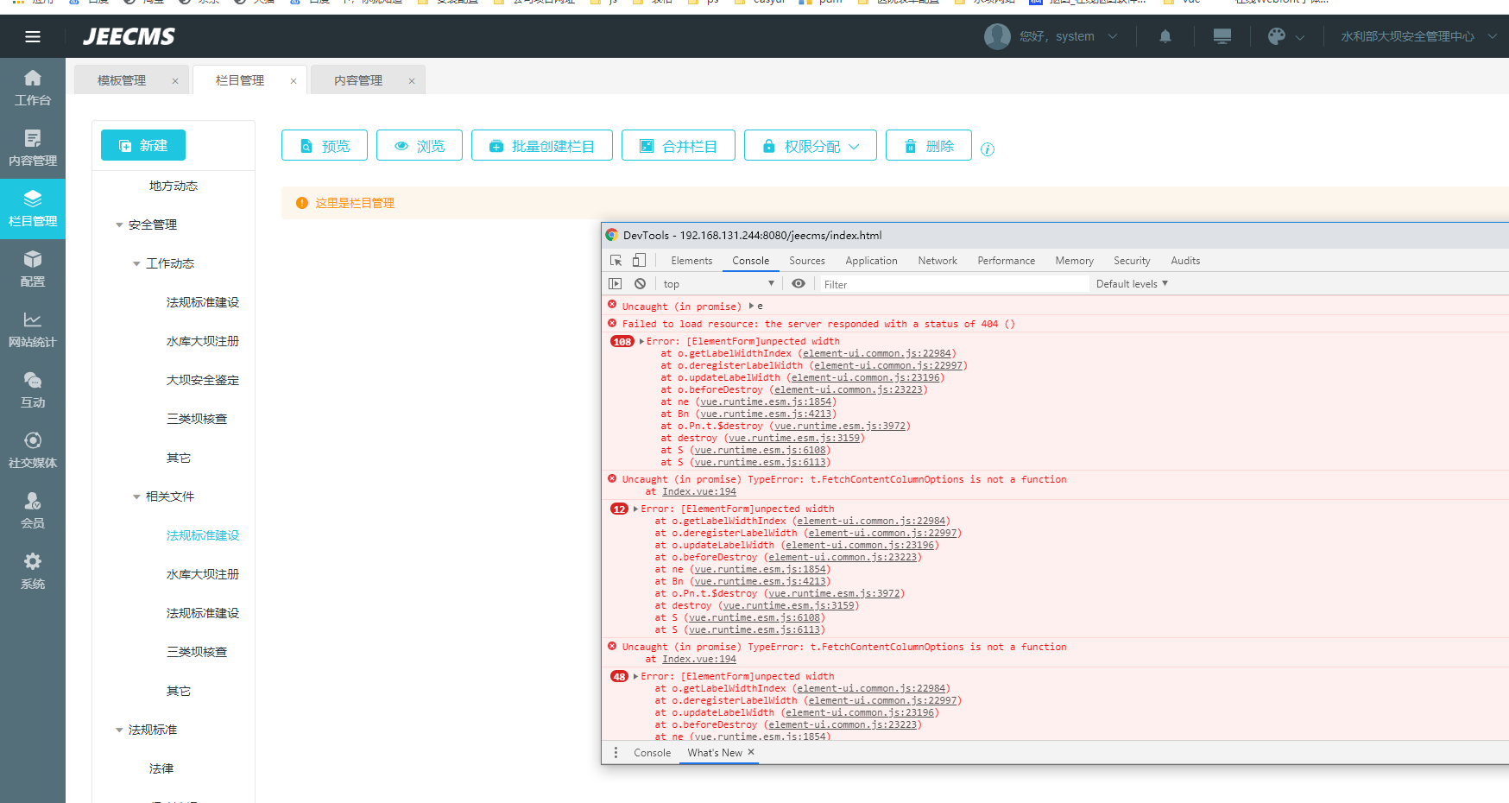Clear the console with the ban icon

pyautogui.click(x=640, y=284)
